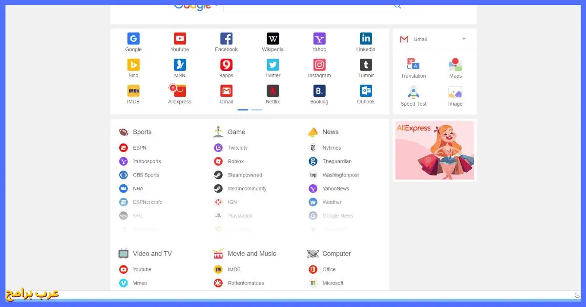
Task: Open the Yahoo shortcut icon
Action: 319,39
